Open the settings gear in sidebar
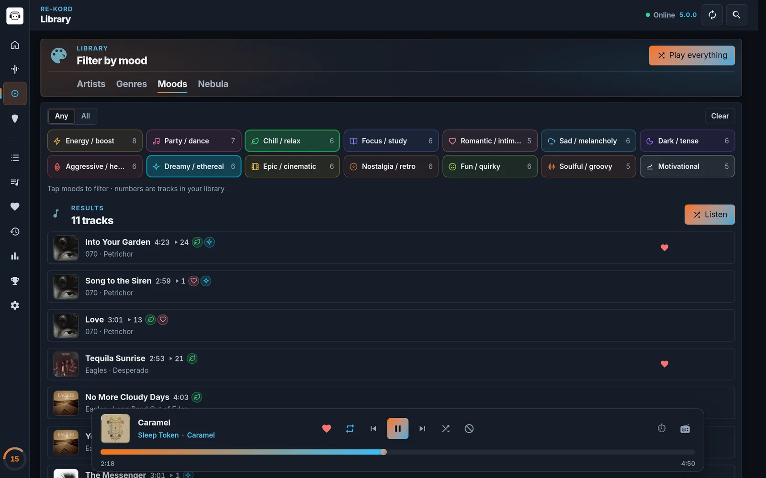 click(15, 305)
